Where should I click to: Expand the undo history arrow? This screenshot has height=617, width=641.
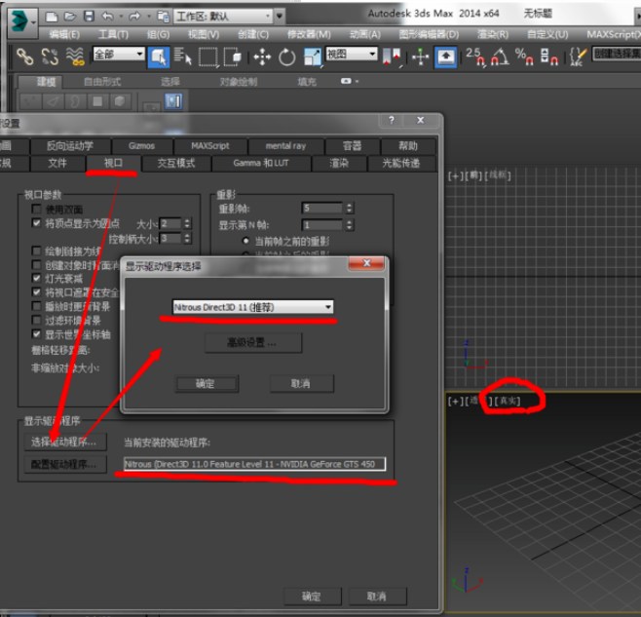[x=121, y=17]
